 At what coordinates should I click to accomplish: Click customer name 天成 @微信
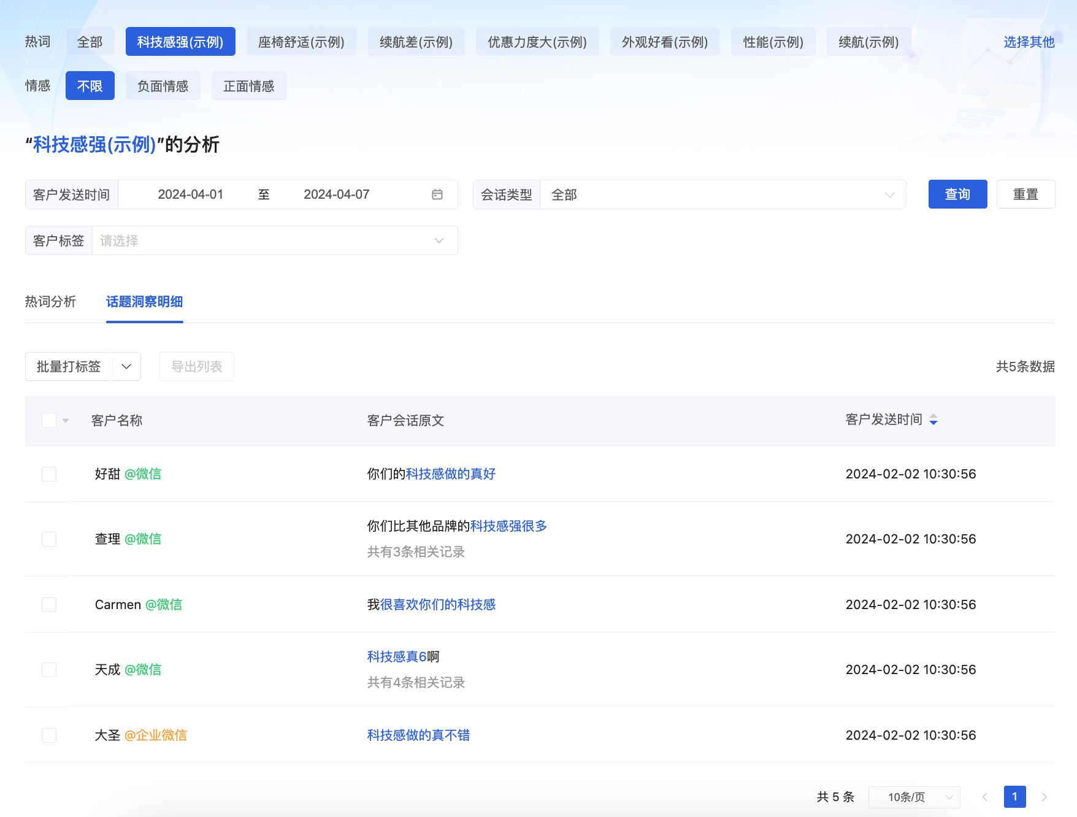click(x=128, y=670)
